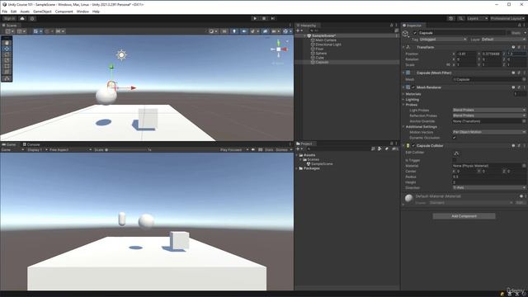Click the Add Component button
Image resolution: width=528 pixels, height=297 pixels.
(x=464, y=216)
